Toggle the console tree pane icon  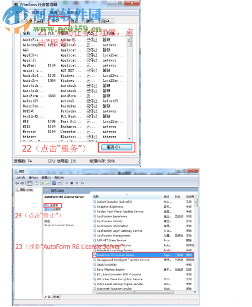pos(30,183)
